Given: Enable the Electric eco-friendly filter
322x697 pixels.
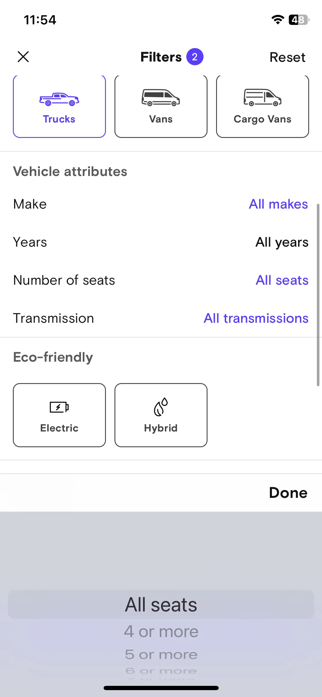Looking at the screenshot, I should 59,415.
